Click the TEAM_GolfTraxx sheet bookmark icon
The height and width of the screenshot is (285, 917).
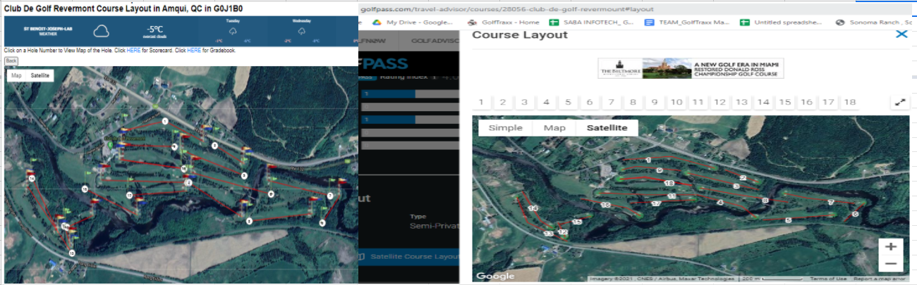click(649, 23)
